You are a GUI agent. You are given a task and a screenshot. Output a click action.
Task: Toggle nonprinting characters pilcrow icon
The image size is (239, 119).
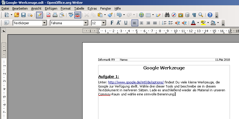(194, 15)
